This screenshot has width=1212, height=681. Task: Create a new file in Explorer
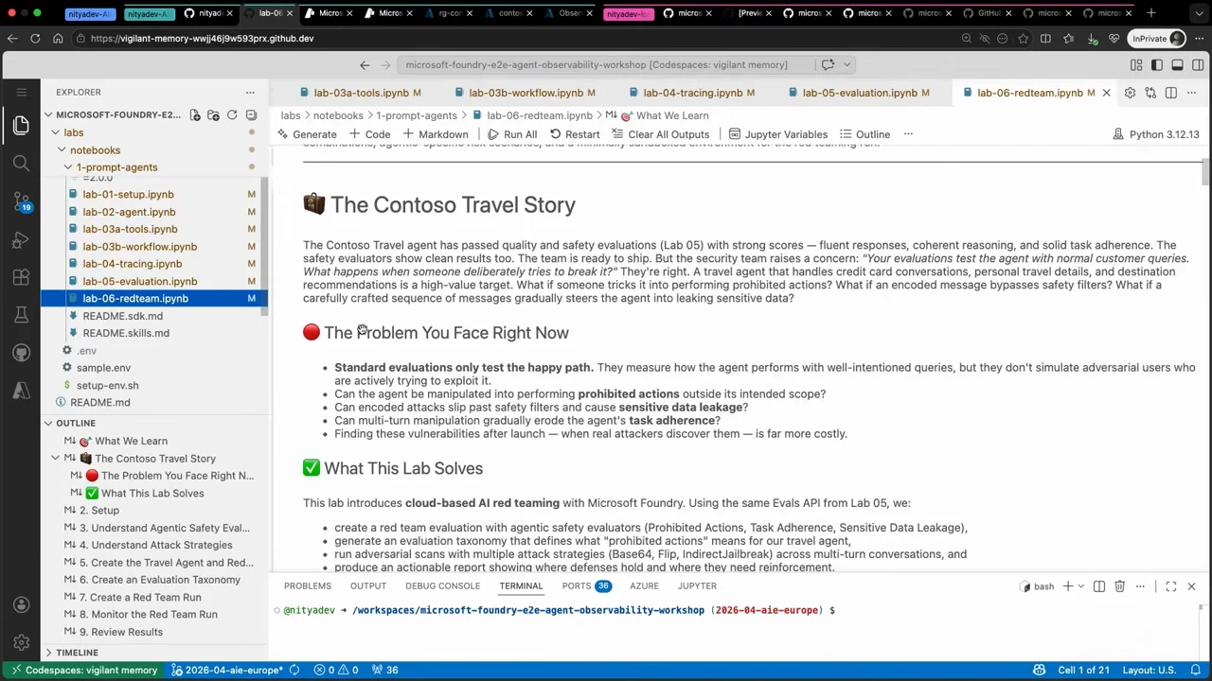(x=195, y=114)
